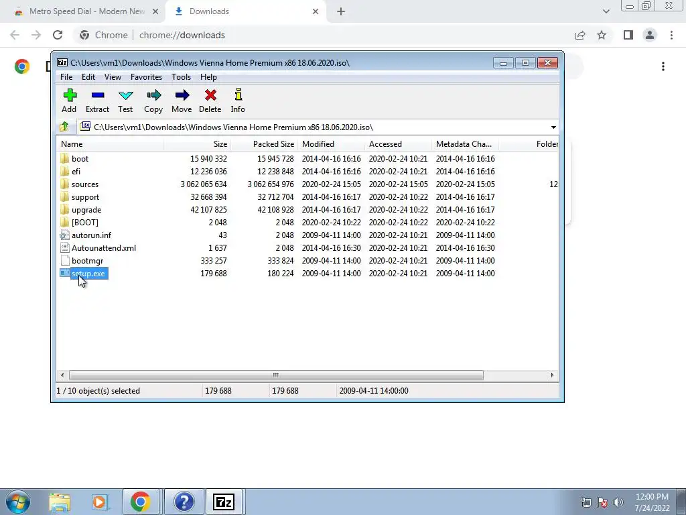
Task: Open the Edit menu
Action: [88, 77]
